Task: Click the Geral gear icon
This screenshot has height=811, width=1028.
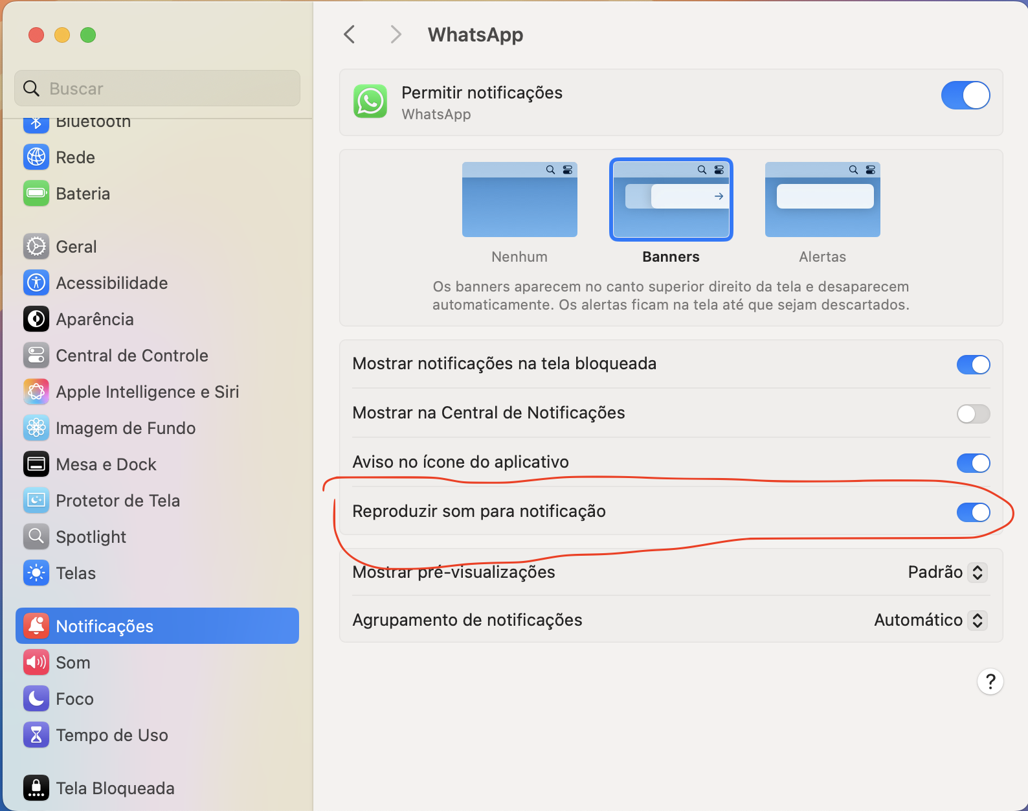Action: [x=36, y=246]
